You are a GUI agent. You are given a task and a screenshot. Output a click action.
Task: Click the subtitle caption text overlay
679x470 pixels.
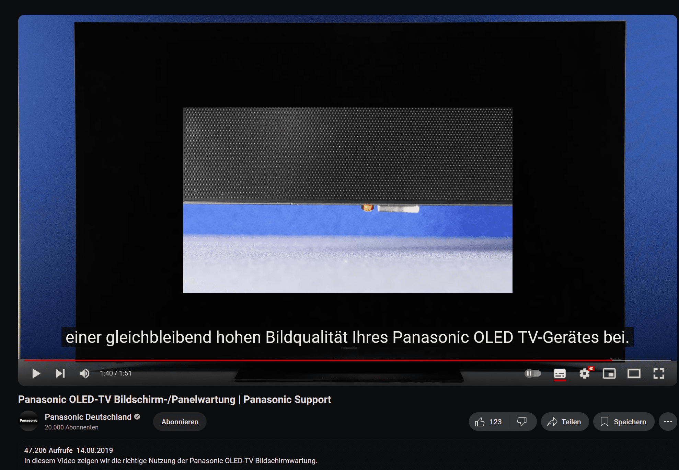tap(347, 337)
